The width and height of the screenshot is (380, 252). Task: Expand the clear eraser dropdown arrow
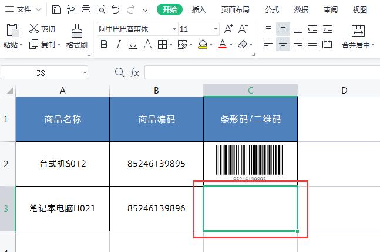(x=251, y=45)
